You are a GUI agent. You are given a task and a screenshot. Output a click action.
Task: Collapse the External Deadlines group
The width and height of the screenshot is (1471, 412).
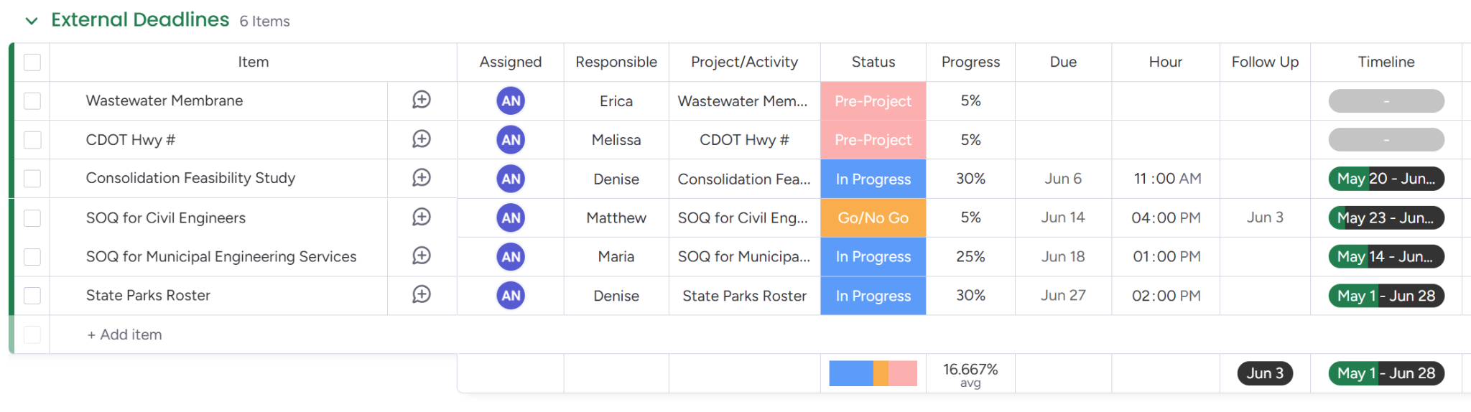(32, 21)
